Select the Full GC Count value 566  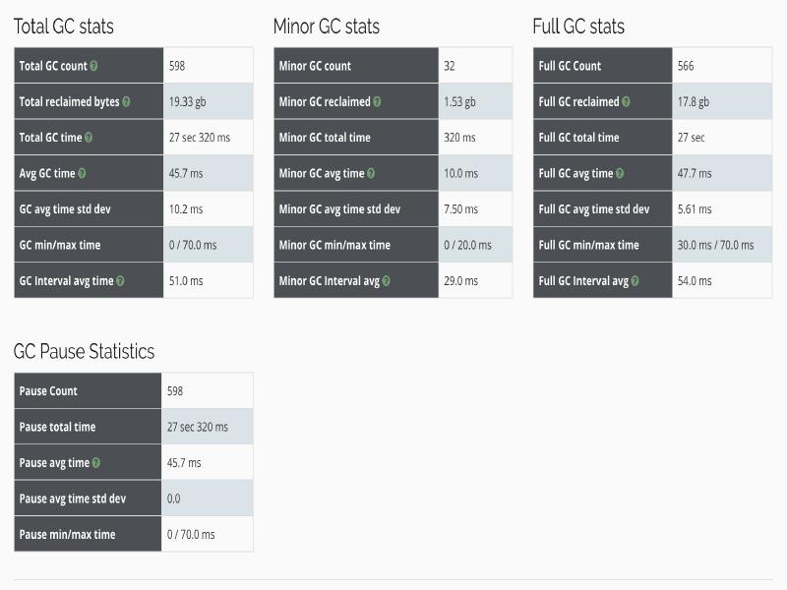(686, 67)
